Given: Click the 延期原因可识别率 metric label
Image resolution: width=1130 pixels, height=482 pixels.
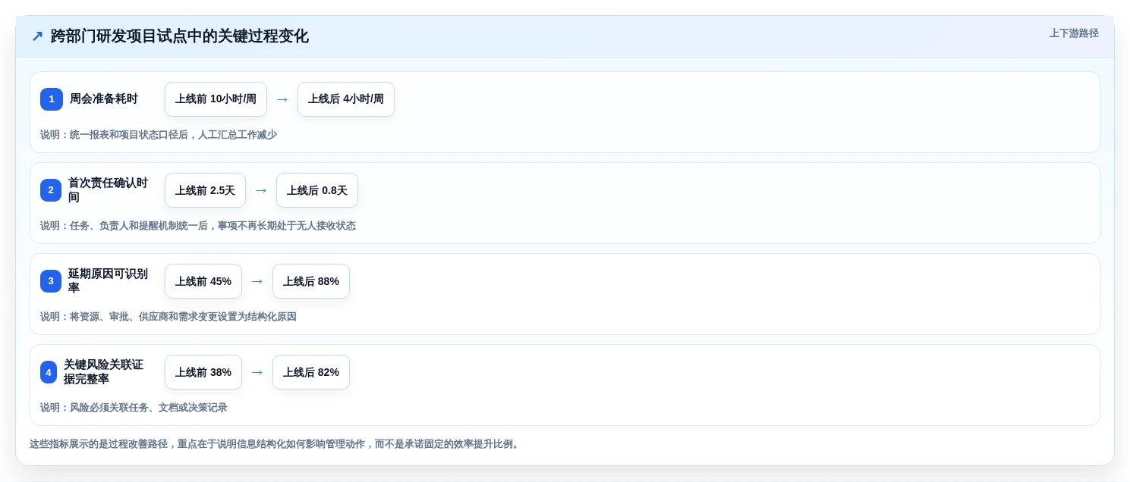Looking at the screenshot, I should click(x=109, y=281).
